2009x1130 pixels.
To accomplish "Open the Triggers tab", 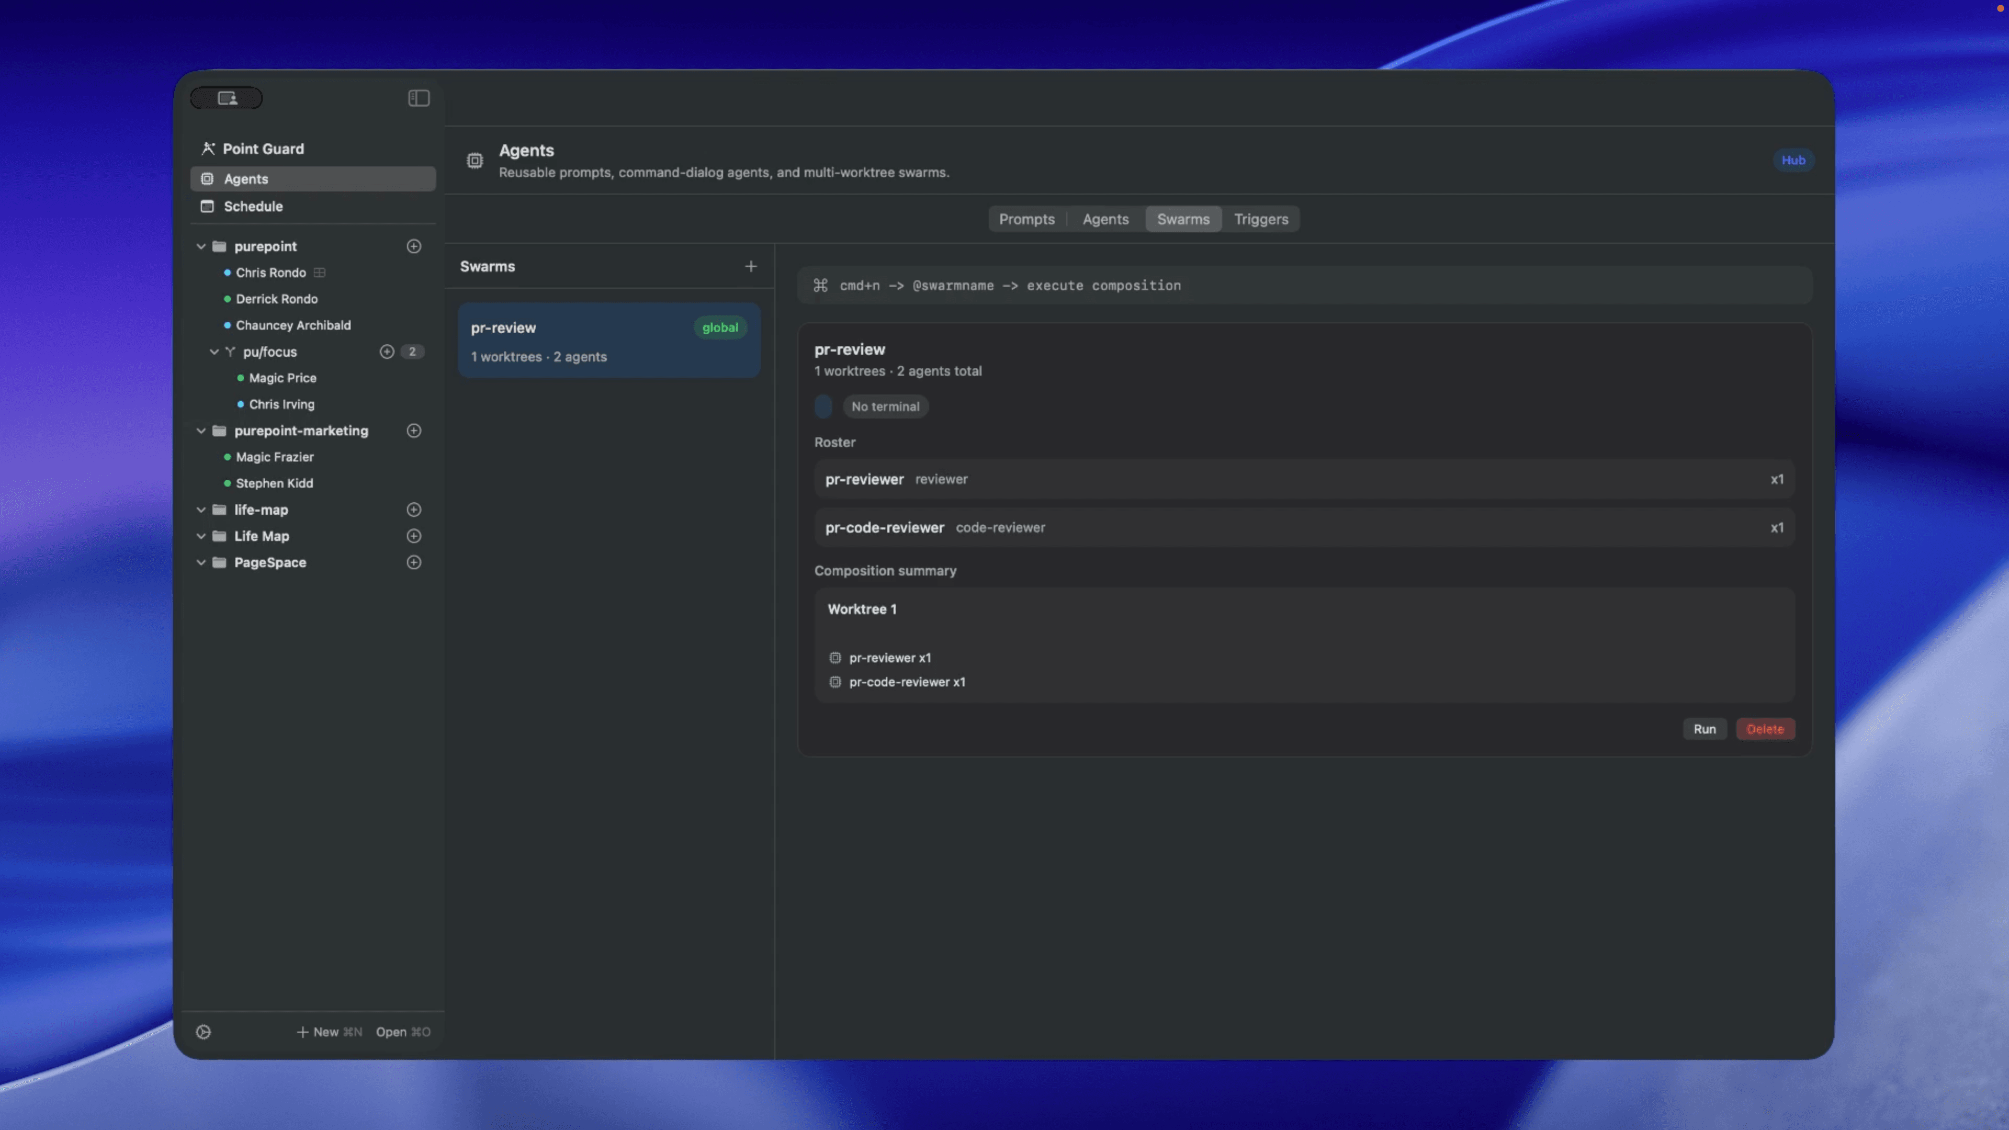I will pyautogui.click(x=1261, y=219).
